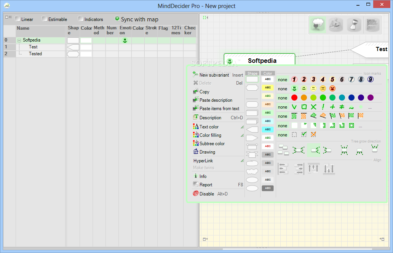Select the number 9 icon mark
393x253 pixels.
[371, 80]
